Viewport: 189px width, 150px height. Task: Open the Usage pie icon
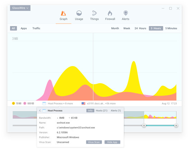click(79, 13)
